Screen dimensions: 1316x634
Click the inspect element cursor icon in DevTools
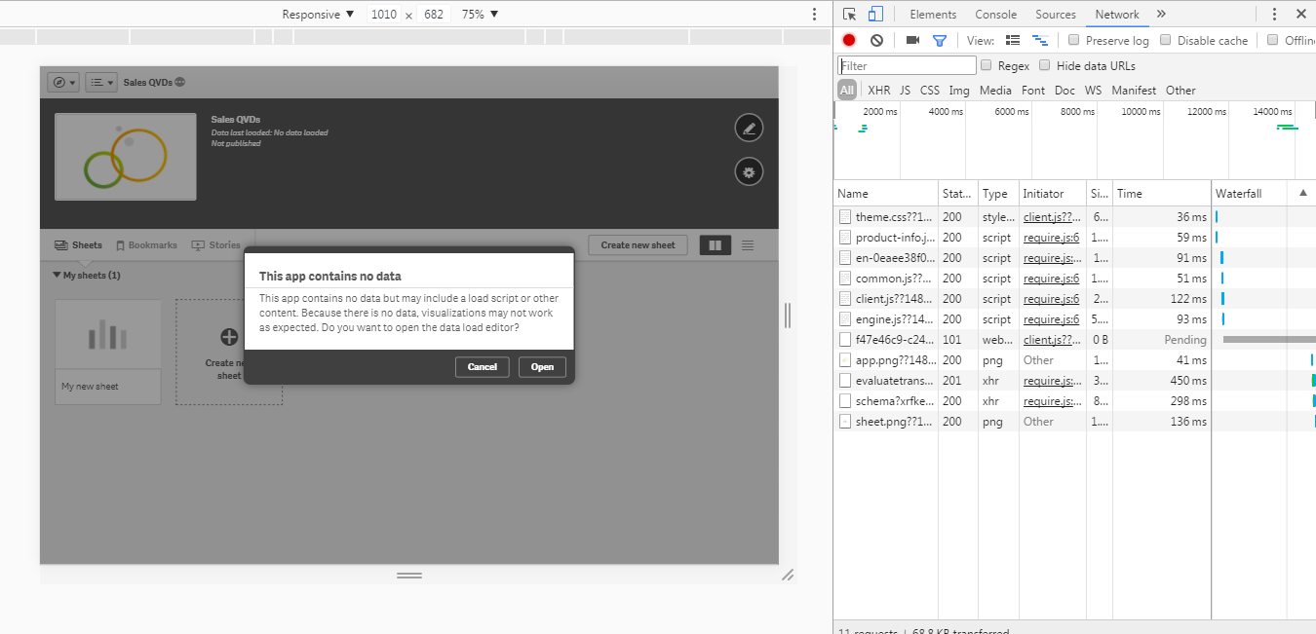(x=849, y=14)
